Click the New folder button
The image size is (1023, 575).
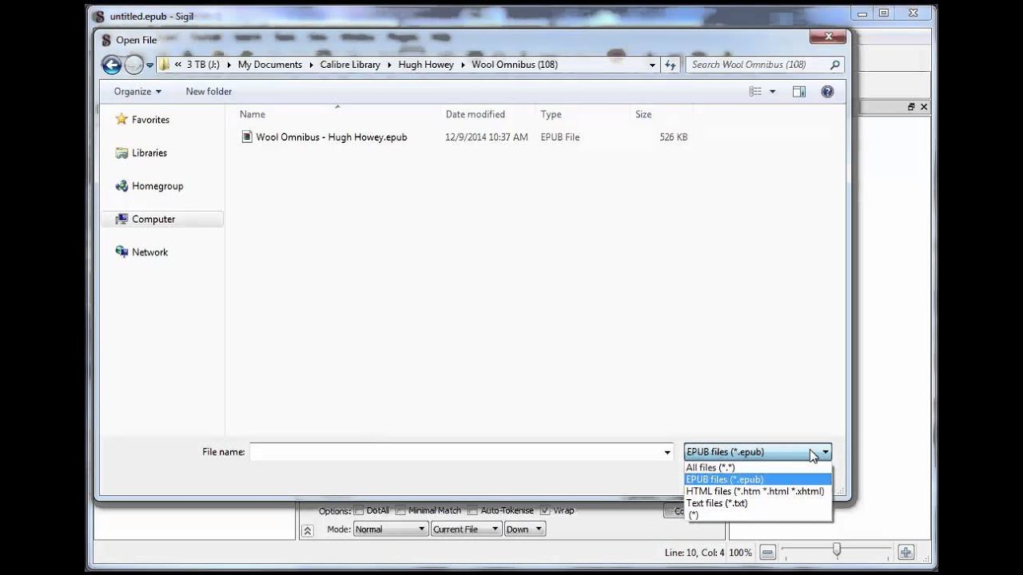click(x=209, y=92)
